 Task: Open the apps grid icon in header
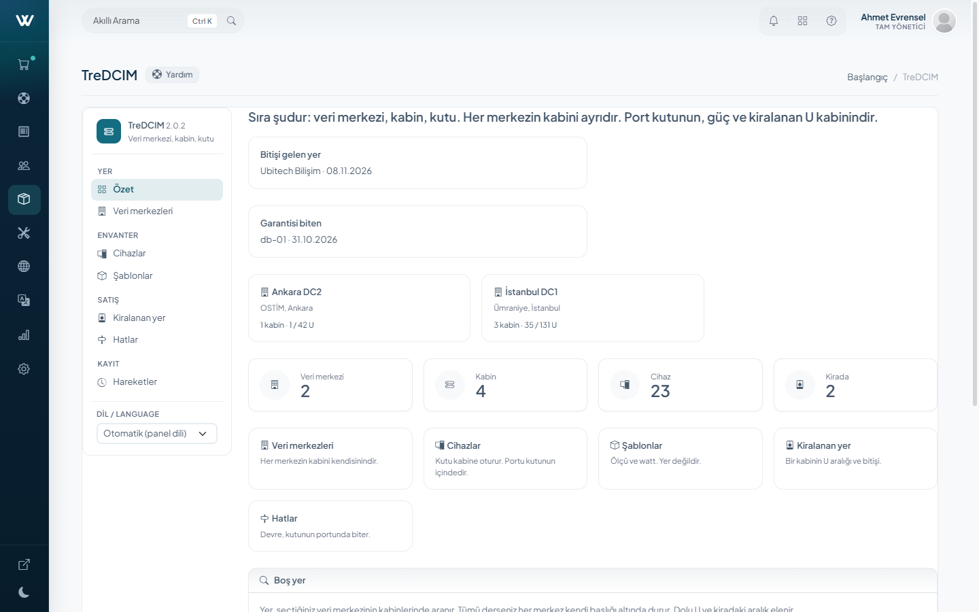802,21
